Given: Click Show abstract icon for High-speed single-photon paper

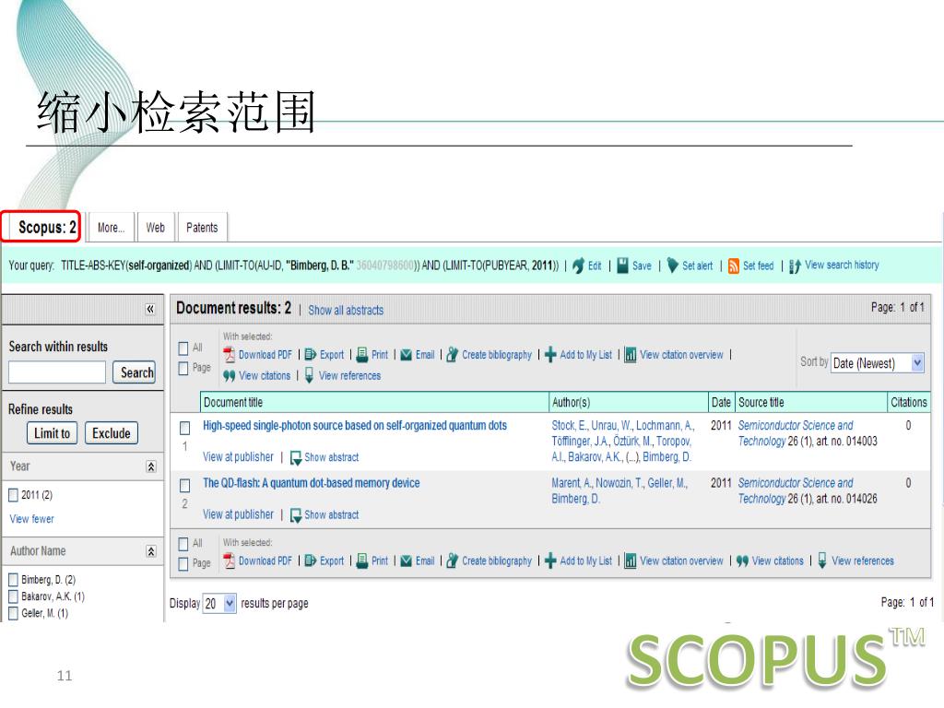Looking at the screenshot, I should point(296,457).
